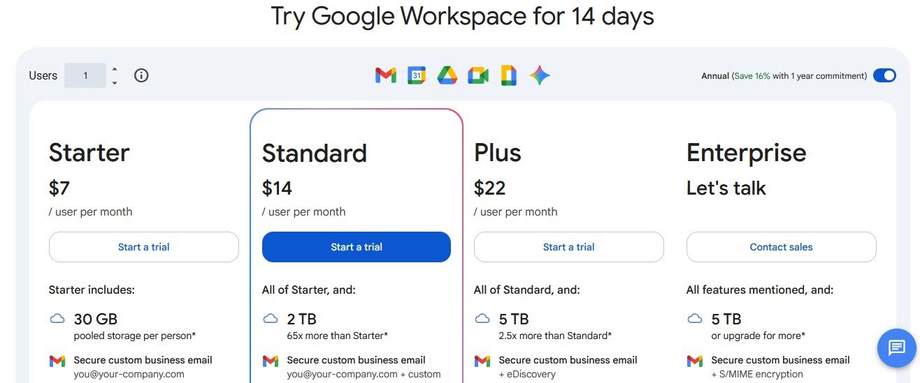This screenshot has height=383, width=920.
Task: Open the chat support bubble
Action: pyautogui.click(x=897, y=347)
